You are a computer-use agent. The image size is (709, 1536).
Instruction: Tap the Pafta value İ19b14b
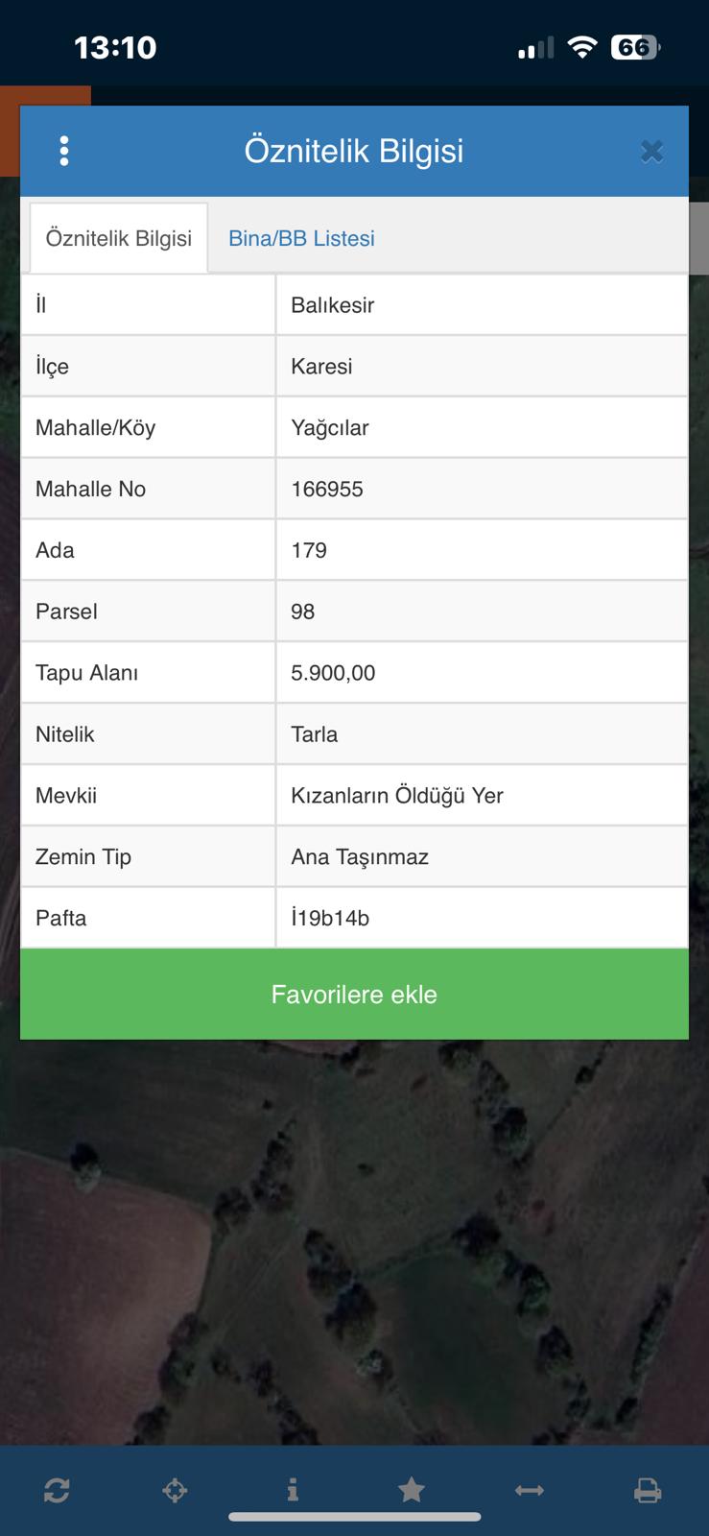[x=330, y=919]
